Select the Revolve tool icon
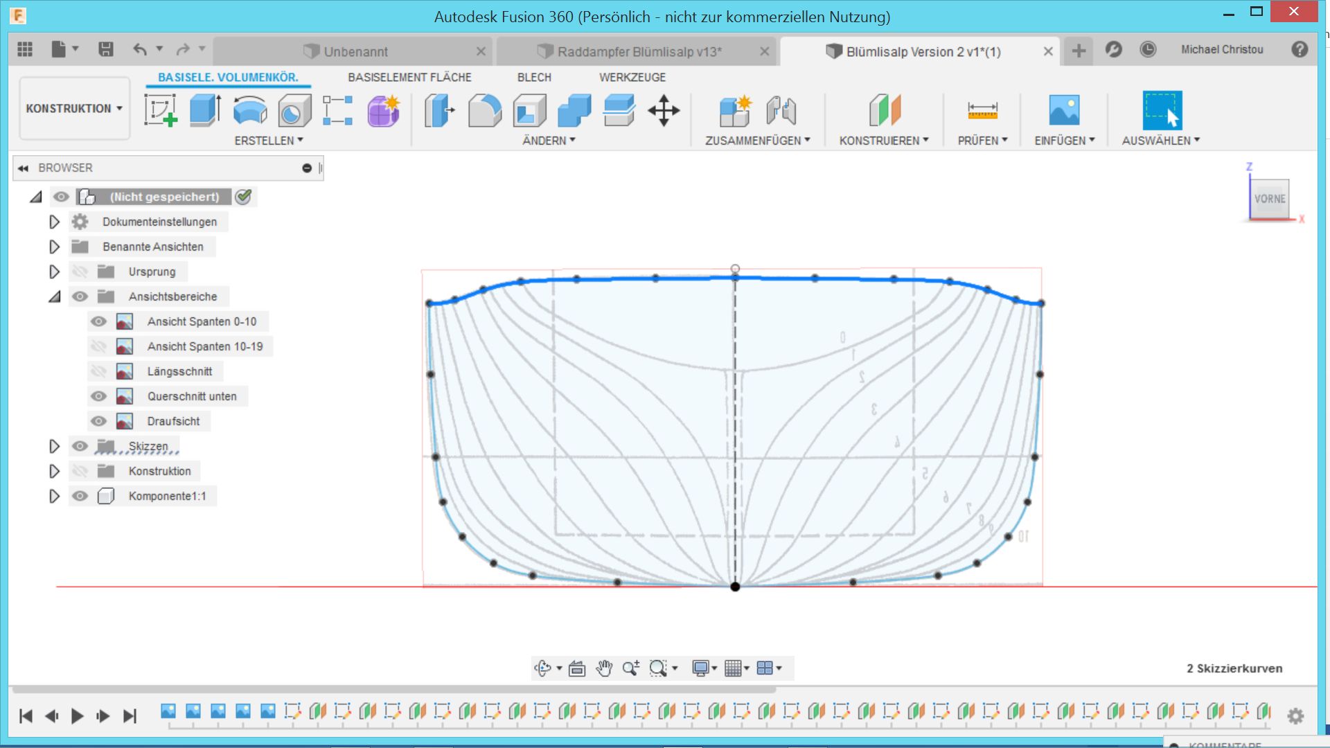Screen dimensions: 1330x748 pyautogui.click(x=249, y=110)
